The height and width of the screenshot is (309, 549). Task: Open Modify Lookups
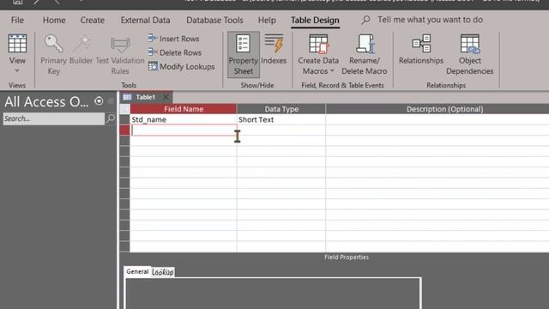tap(181, 67)
